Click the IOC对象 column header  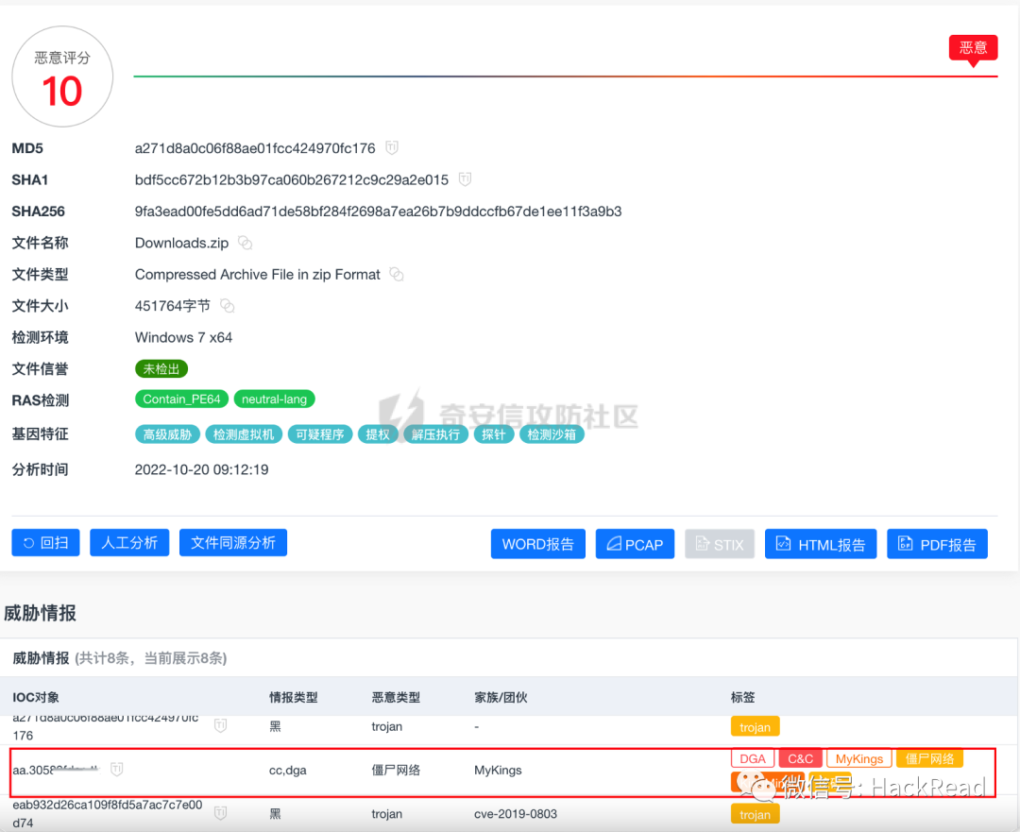[x=36, y=697]
